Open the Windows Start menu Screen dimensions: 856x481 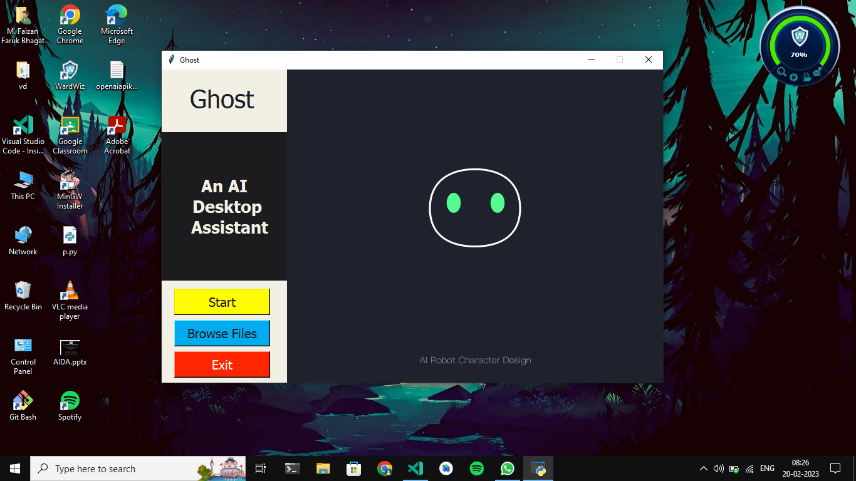tap(15, 468)
